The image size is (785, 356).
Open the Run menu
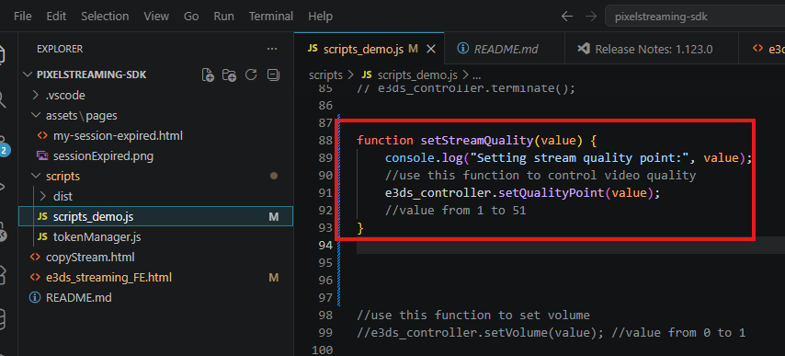pos(223,16)
